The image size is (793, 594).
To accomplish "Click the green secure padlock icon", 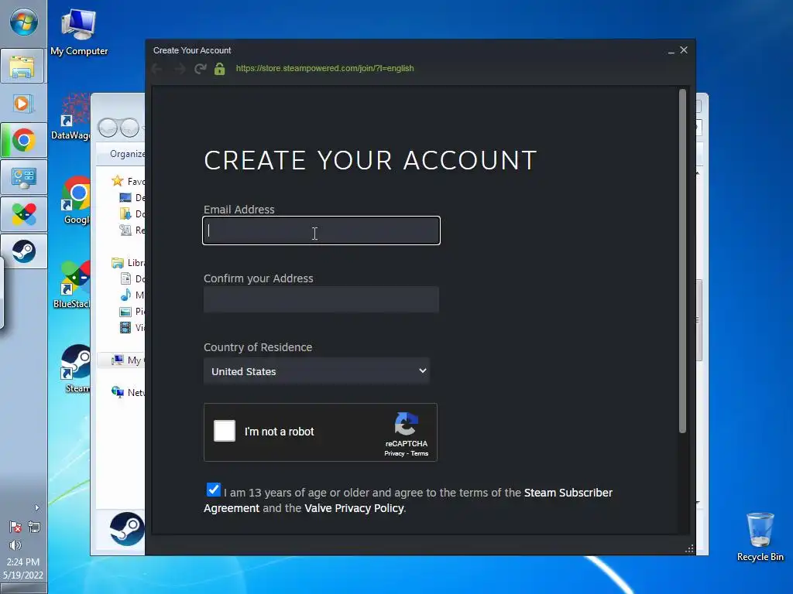I will click(x=219, y=69).
